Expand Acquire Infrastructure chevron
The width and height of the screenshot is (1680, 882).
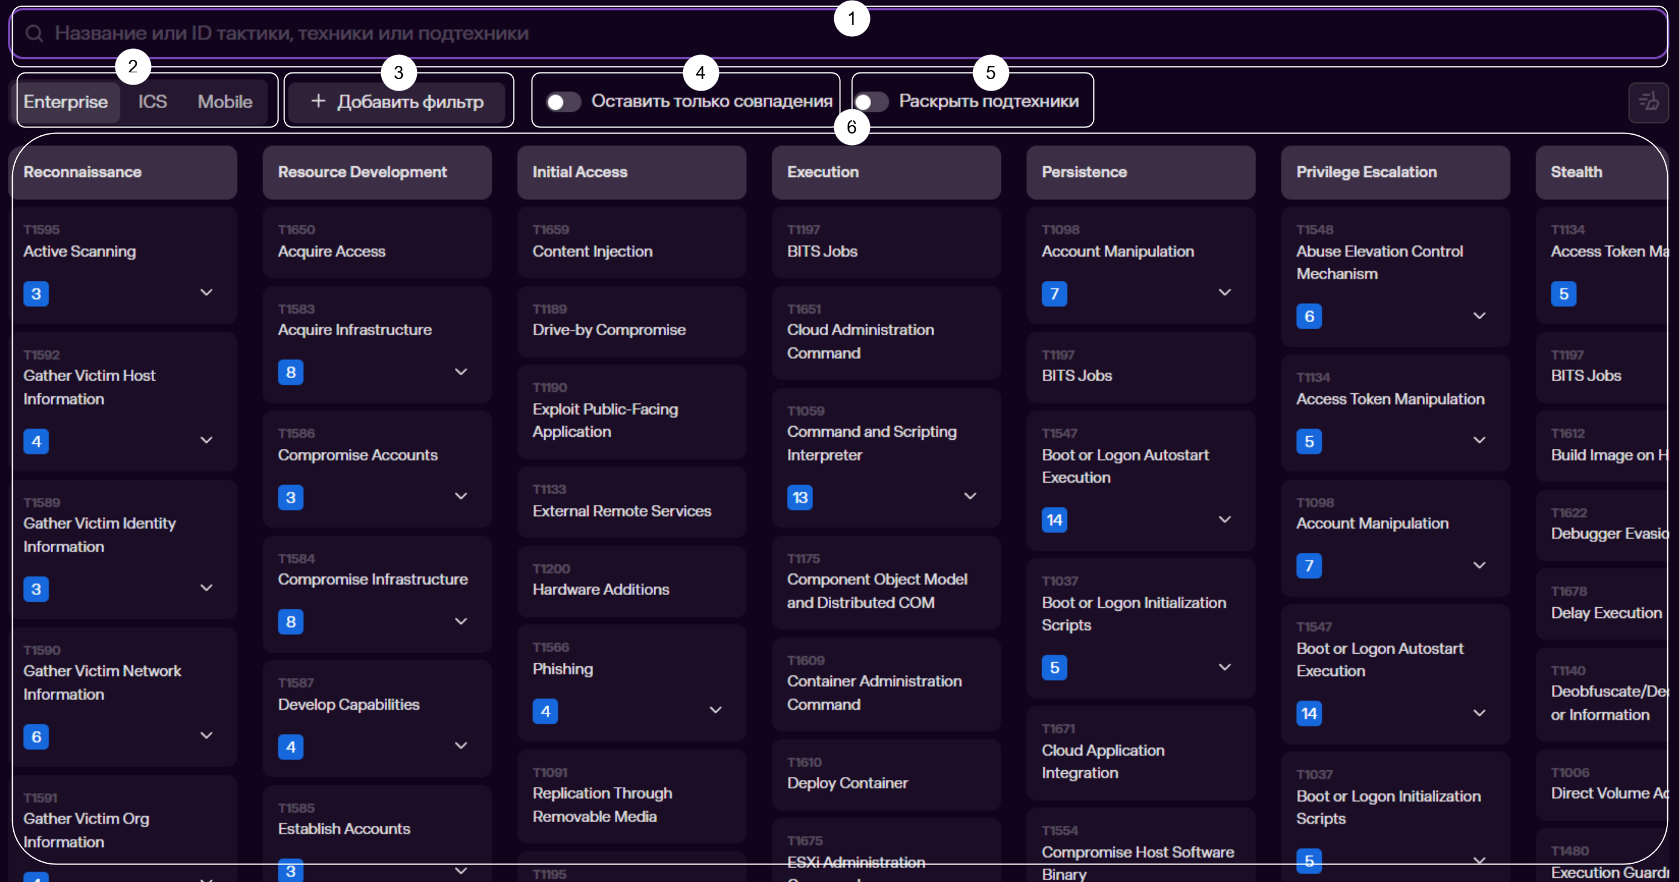point(461,372)
